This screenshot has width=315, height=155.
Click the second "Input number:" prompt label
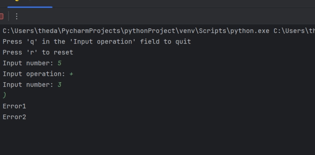coord(28,85)
